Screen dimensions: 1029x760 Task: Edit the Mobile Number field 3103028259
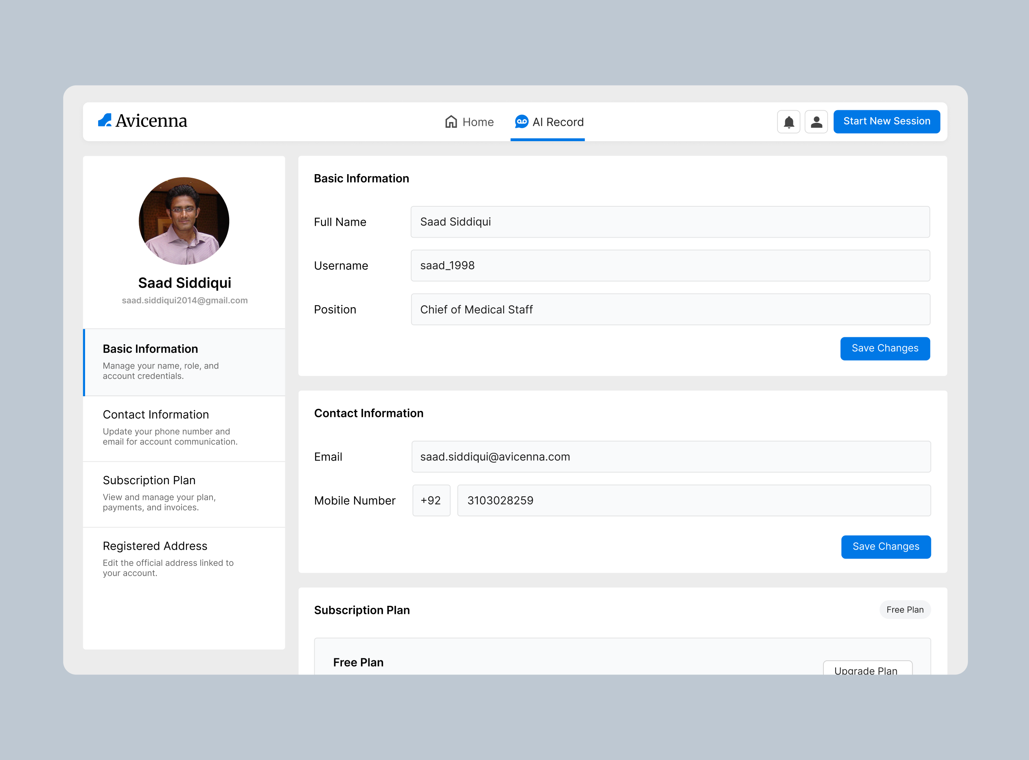(694, 500)
